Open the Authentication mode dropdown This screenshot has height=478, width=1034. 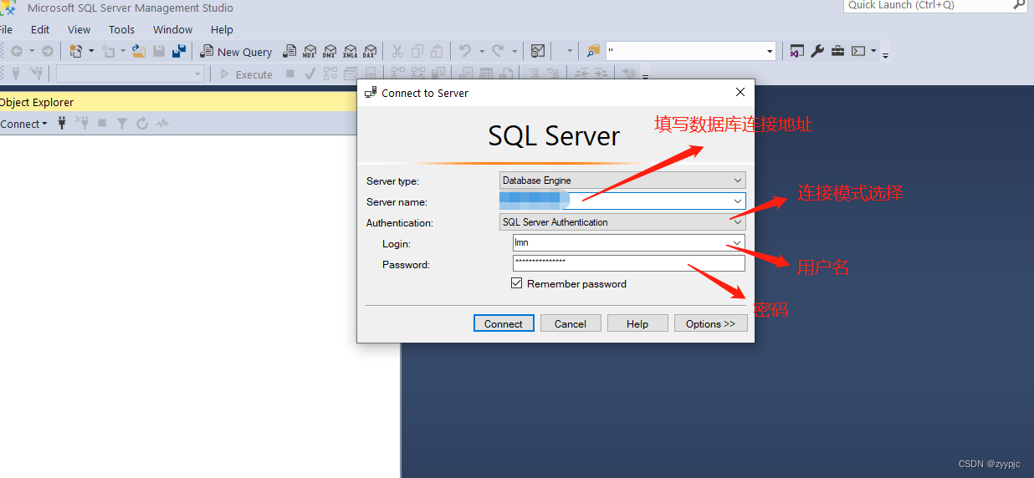(737, 222)
